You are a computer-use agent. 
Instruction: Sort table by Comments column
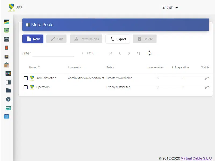[74, 67]
